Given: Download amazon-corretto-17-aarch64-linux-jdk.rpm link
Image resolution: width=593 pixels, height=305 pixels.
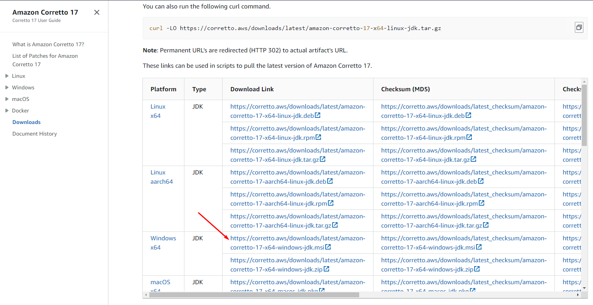Looking at the screenshot, I should coord(298,199).
